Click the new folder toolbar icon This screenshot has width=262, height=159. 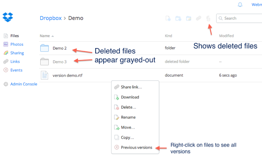tap(178, 18)
